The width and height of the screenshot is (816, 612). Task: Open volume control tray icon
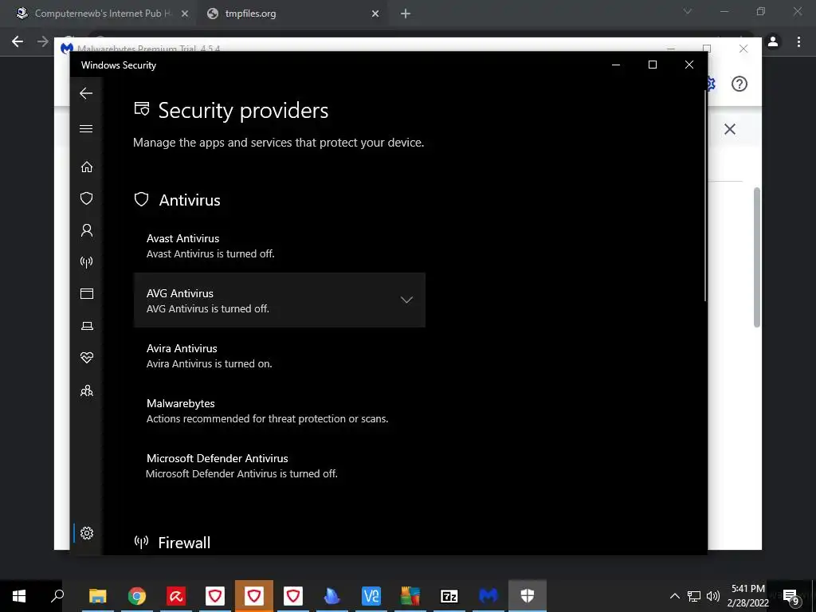coord(713,596)
